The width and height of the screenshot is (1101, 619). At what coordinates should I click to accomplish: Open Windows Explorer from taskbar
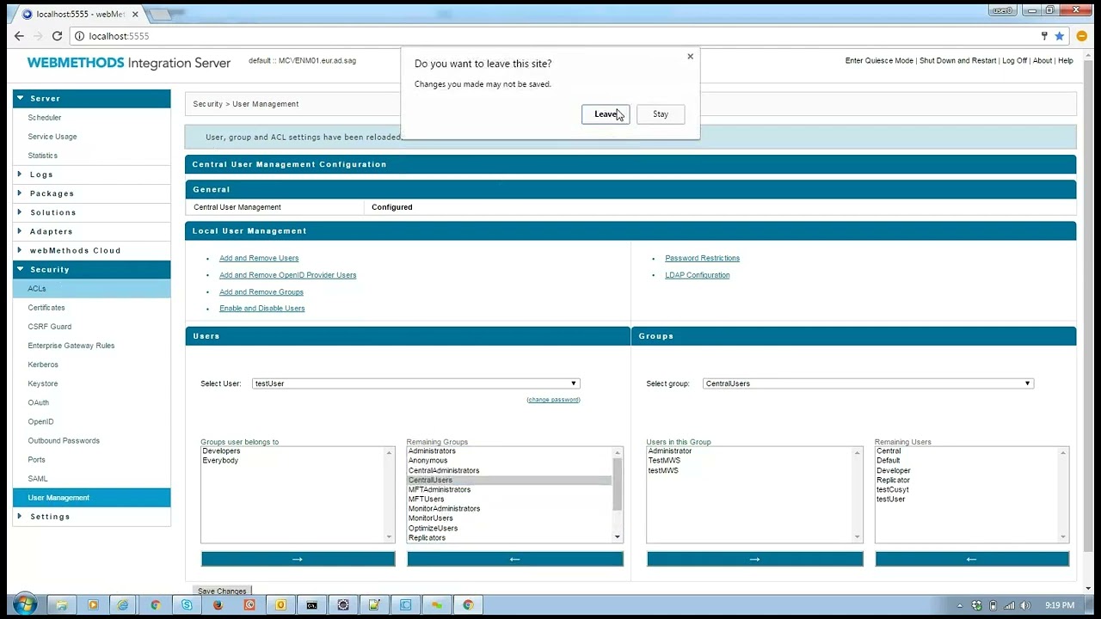(61, 605)
